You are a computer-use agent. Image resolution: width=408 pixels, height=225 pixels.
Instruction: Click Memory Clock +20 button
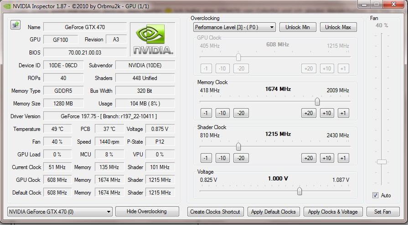[309, 113]
